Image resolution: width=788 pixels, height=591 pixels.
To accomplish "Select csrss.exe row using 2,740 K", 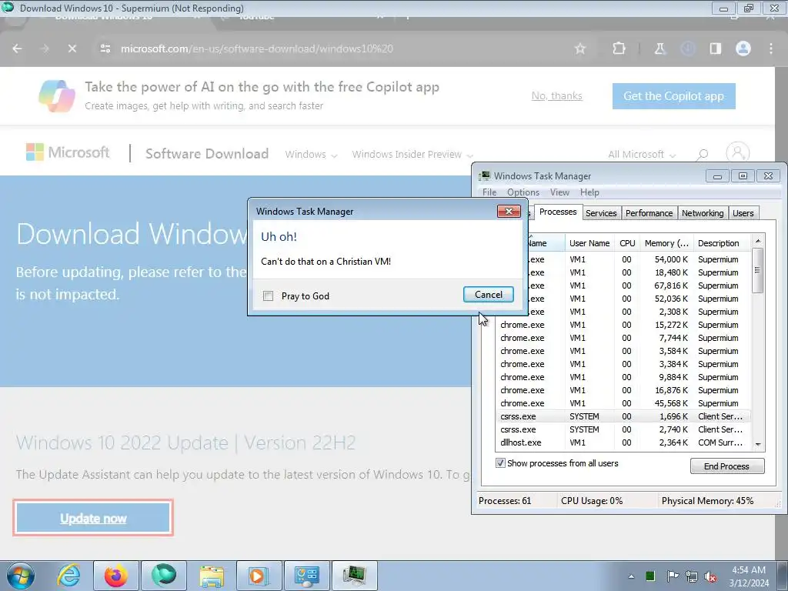I will (x=623, y=429).
